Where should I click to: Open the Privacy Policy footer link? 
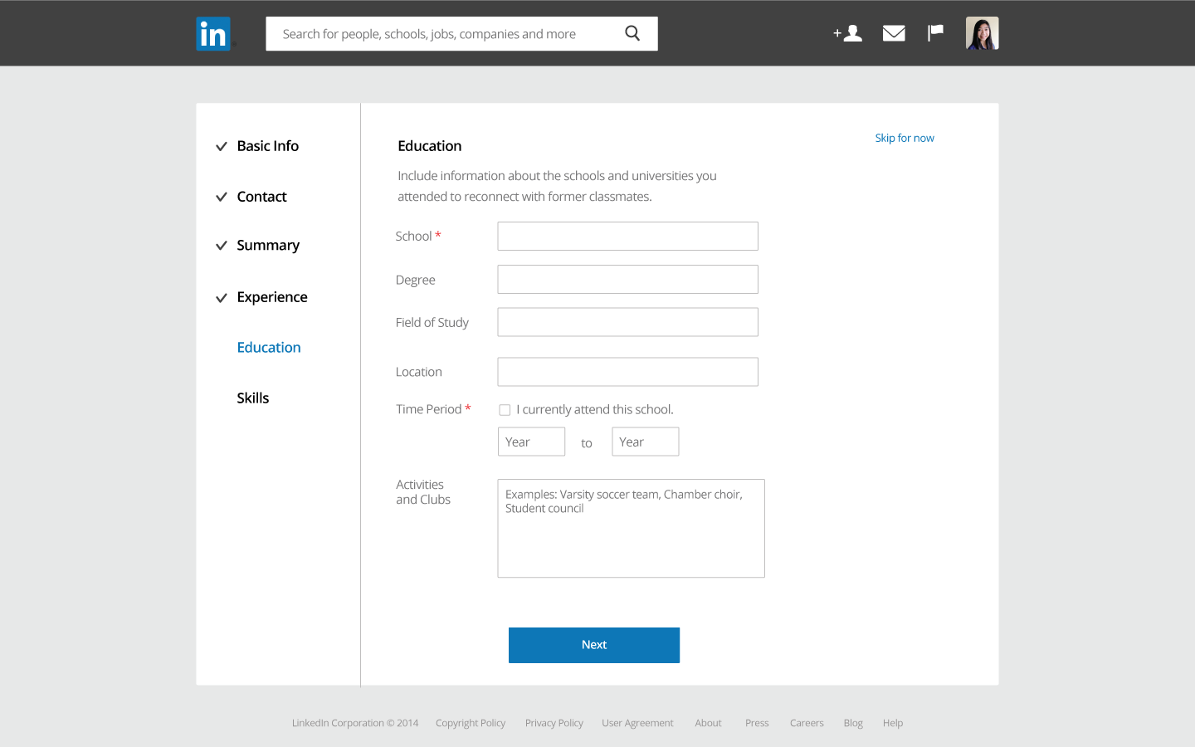tap(554, 723)
